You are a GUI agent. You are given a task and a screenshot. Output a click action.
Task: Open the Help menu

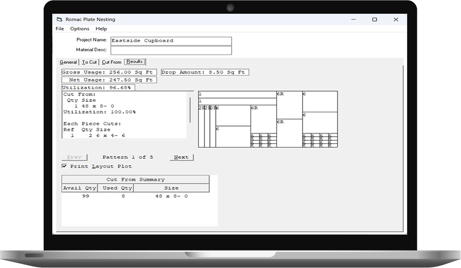101,28
